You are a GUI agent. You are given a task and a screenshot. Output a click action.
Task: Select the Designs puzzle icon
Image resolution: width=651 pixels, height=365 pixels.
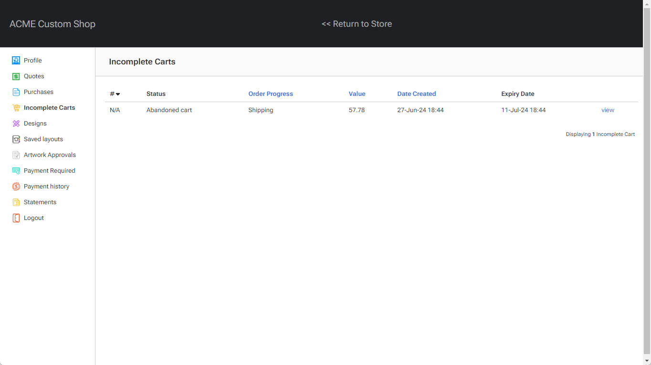tap(16, 123)
